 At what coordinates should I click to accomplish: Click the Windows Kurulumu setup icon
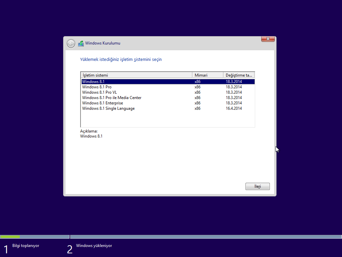81,44
